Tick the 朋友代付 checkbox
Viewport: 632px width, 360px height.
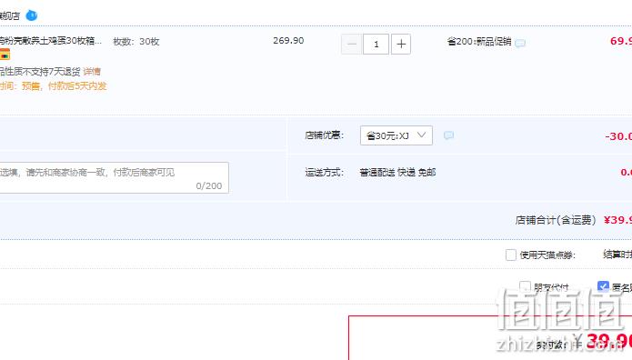pyautogui.click(x=525, y=286)
